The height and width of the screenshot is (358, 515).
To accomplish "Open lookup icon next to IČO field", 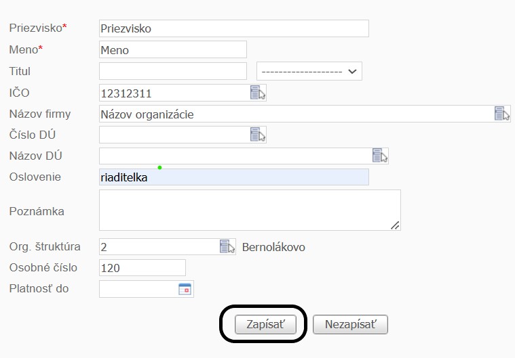I will pyautogui.click(x=258, y=93).
